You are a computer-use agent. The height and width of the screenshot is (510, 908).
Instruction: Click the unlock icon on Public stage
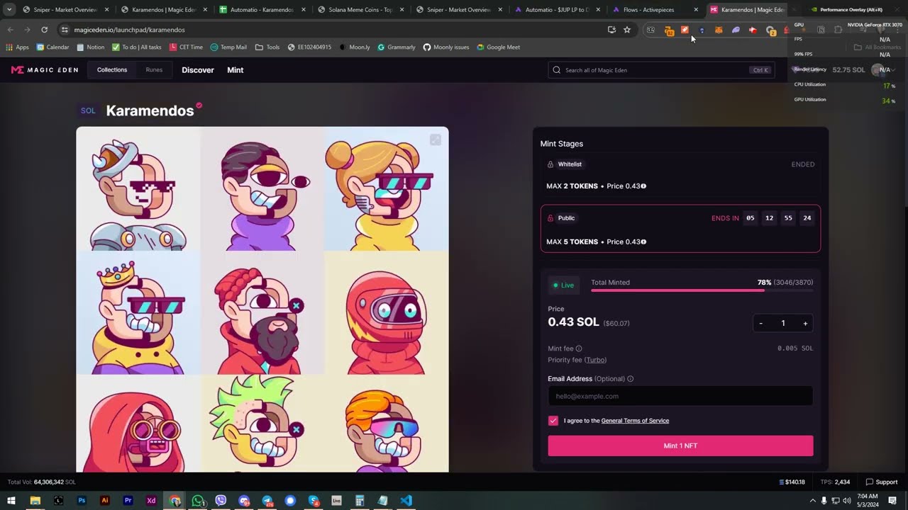(550, 218)
